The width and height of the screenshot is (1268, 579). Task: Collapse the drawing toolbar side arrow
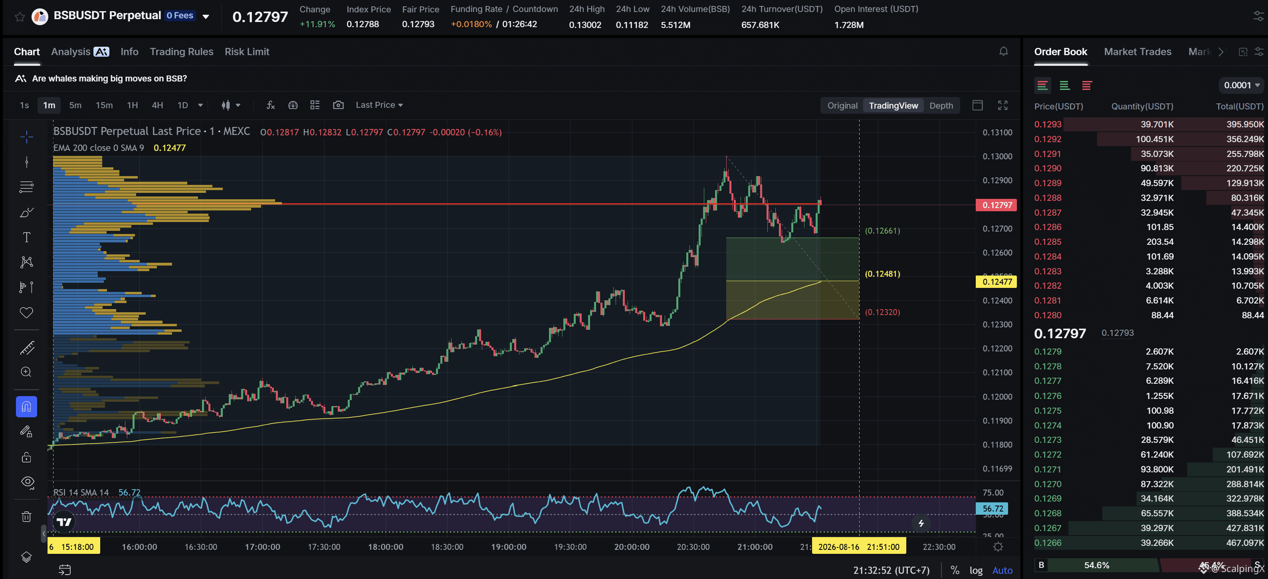44,533
